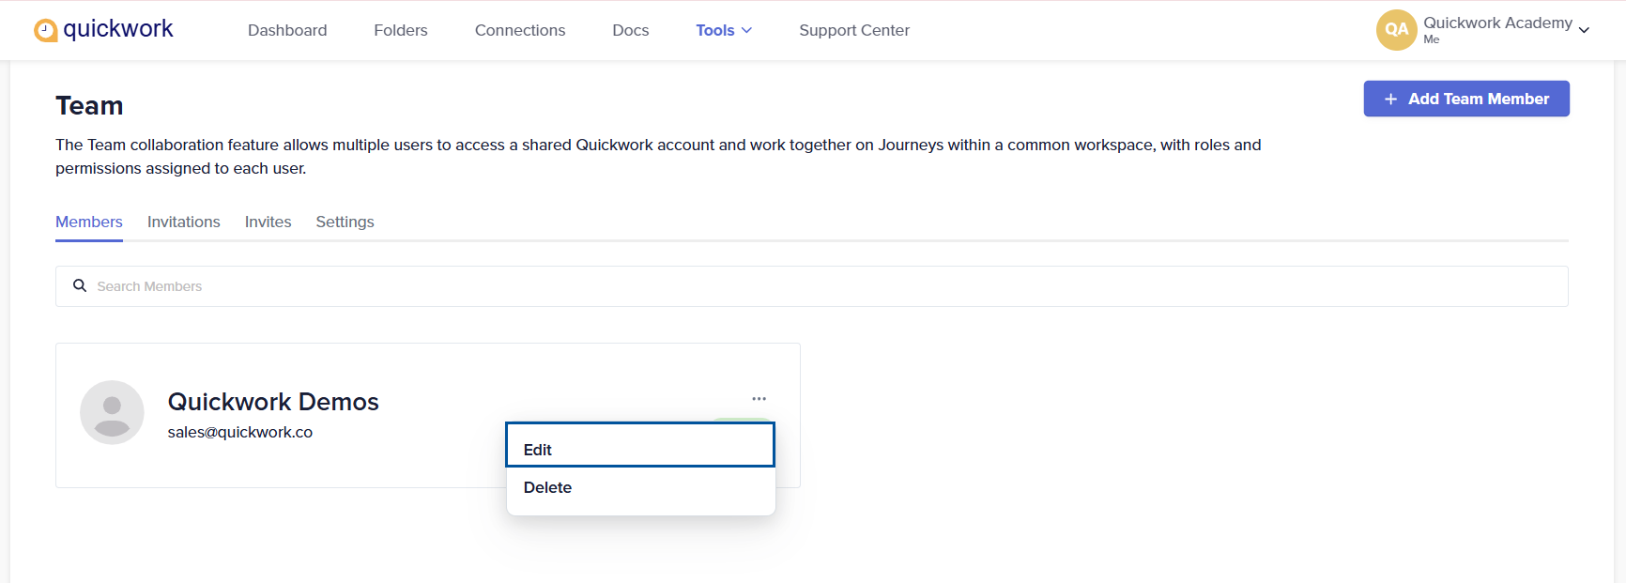
Task: Open the three-dot menu on Quickwork Demos card
Action: 759,399
